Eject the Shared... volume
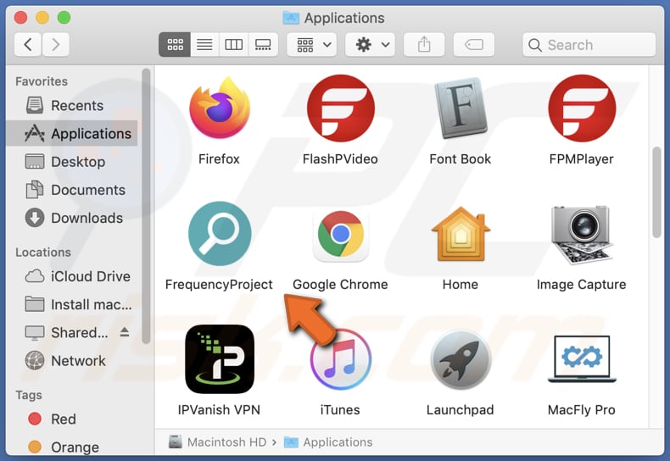Viewport: 670px width, 461px height. click(125, 331)
